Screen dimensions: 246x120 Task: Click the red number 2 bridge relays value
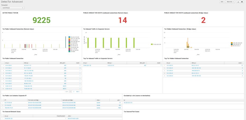203,20
